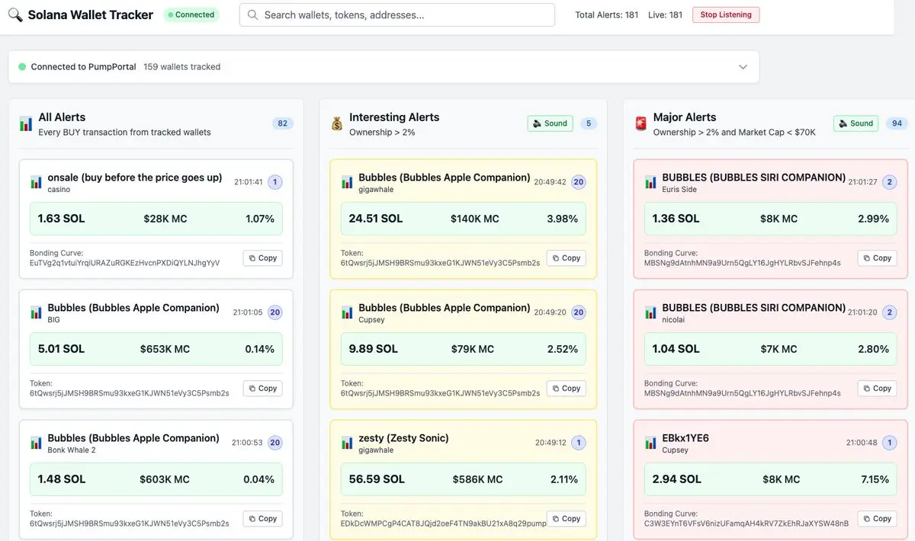The height and width of the screenshot is (541, 915).
Task: Click the $653K MC value
Action: 165,349
